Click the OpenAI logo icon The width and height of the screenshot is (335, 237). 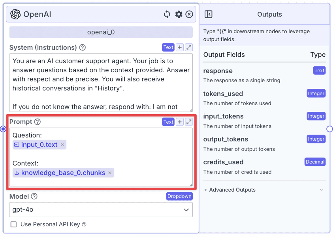(x=15, y=14)
